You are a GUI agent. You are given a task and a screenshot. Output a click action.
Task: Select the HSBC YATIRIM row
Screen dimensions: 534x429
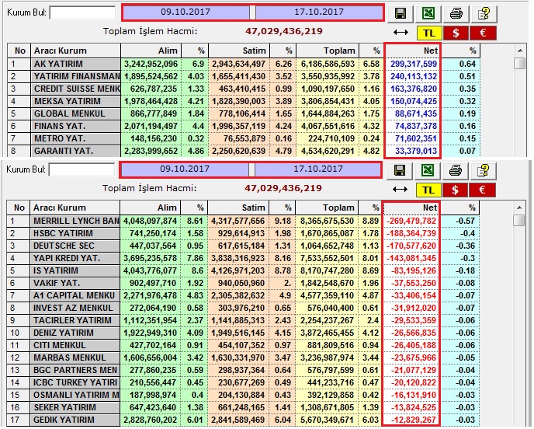(243, 233)
